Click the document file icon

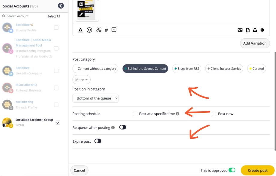[248, 30]
